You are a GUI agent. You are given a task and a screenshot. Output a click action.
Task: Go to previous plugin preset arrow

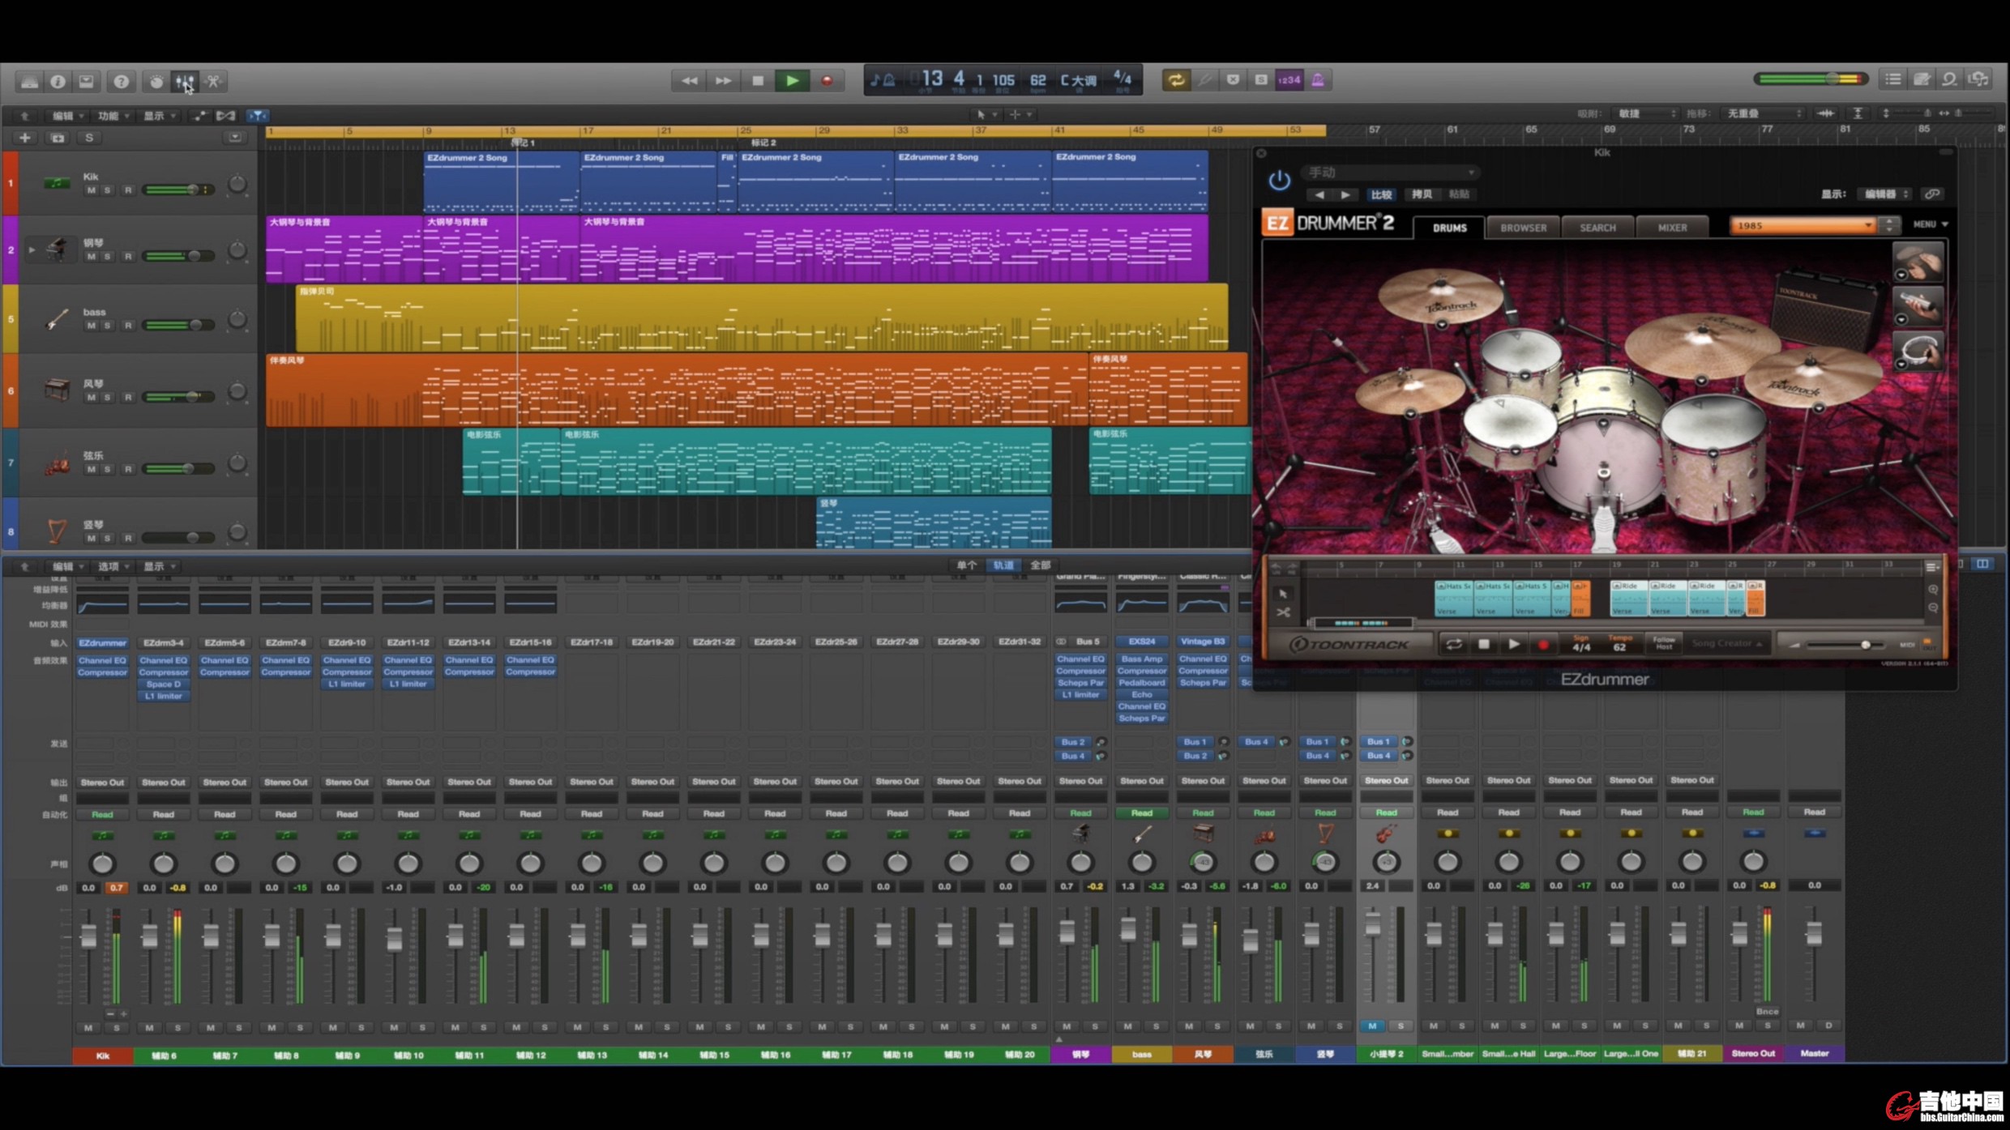[x=1319, y=194]
